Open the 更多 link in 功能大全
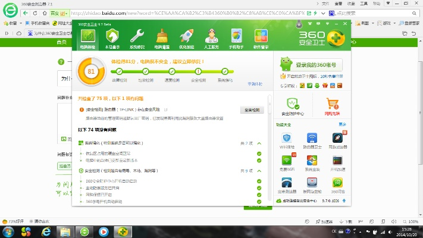The width and height of the screenshot is (423, 238). click(342, 124)
